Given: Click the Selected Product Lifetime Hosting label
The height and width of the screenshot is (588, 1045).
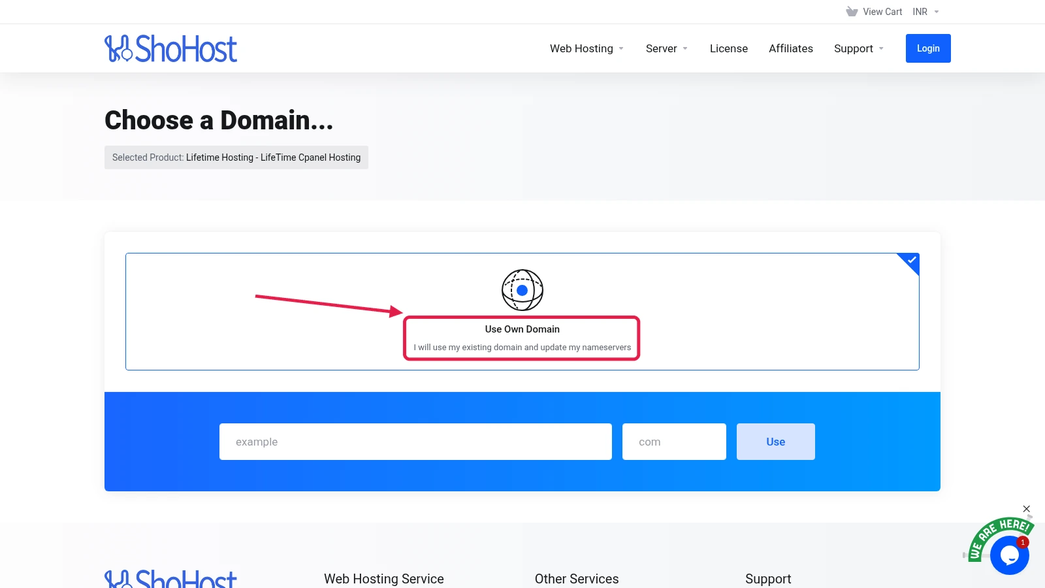Looking at the screenshot, I should 236,157.
